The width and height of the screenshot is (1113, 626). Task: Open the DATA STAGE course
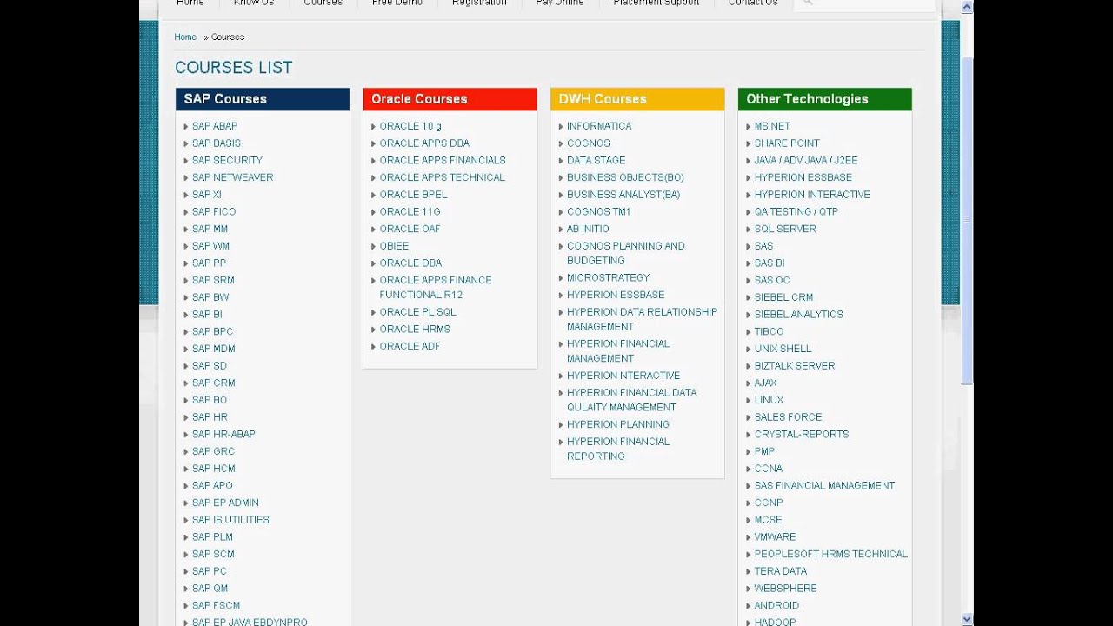596,161
